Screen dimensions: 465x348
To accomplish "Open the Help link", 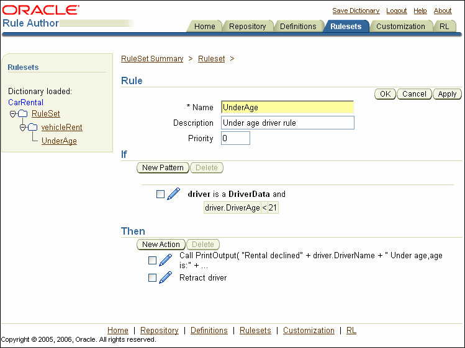I will (420, 11).
